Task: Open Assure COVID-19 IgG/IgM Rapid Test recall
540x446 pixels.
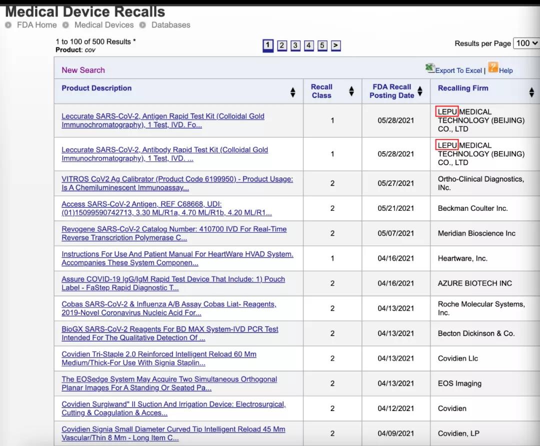Action: tap(173, 283)
